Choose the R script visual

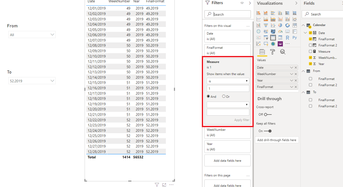pos(287,38)
